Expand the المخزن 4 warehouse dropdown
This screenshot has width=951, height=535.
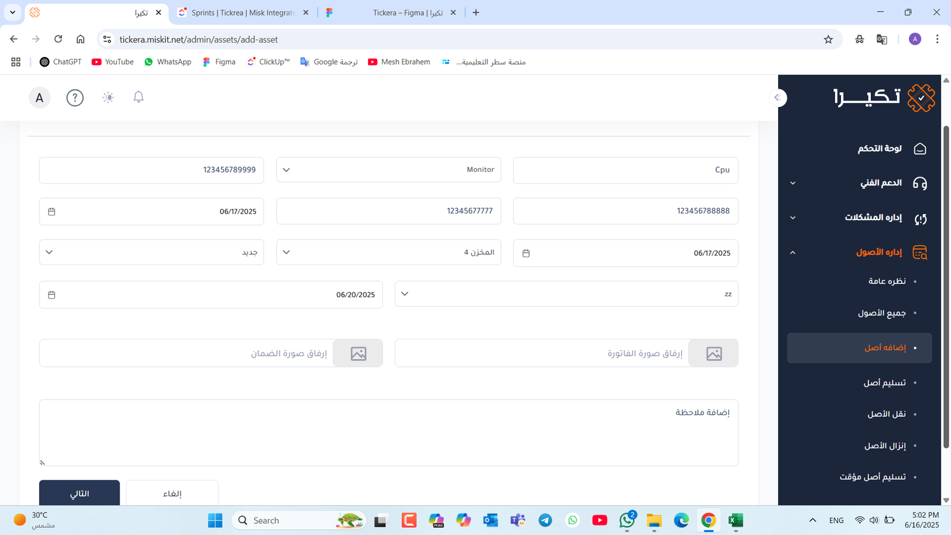pyautogui.click(x=388, y=253)
